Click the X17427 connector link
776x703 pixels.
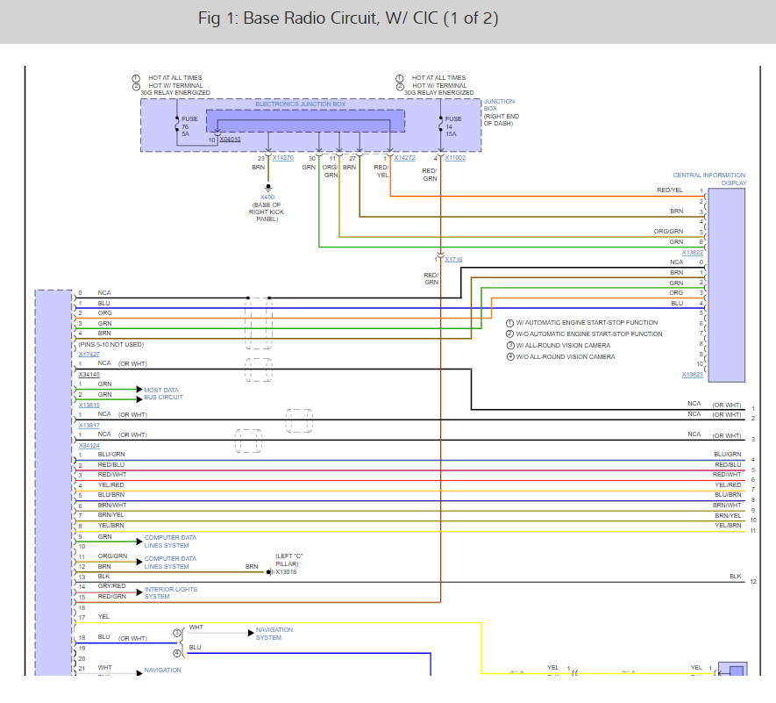(x=89, y=354)
